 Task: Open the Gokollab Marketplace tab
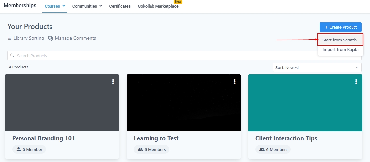click(158, 6)
